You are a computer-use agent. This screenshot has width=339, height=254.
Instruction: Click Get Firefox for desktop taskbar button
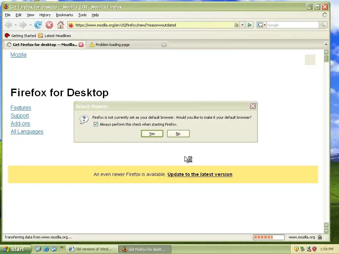click(x=145, y=249)
